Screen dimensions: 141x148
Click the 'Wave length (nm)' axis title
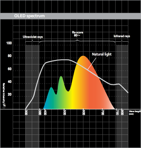[x=135, y=112]
